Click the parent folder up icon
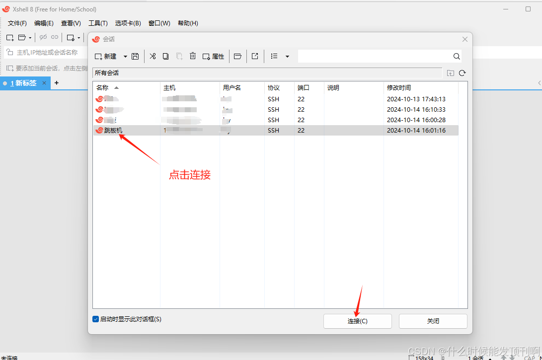 pos(451,73)
